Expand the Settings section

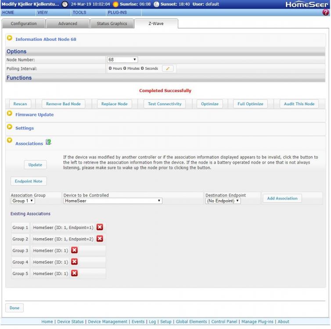tap(10, 127)
